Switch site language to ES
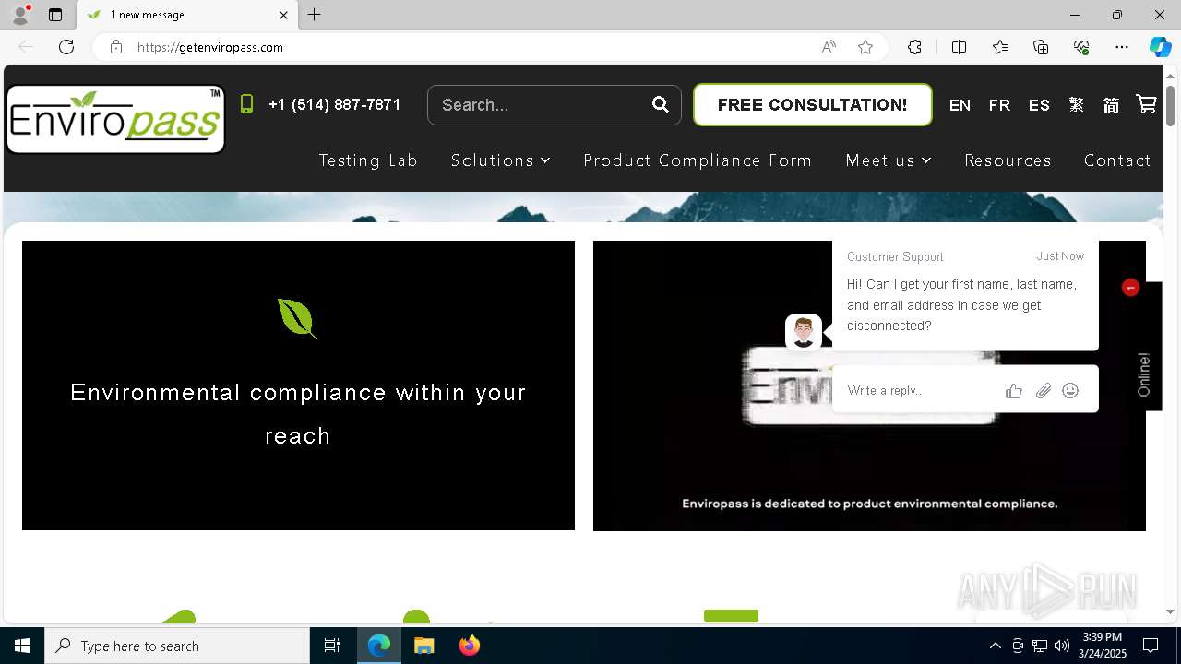 click(1039, 105)
